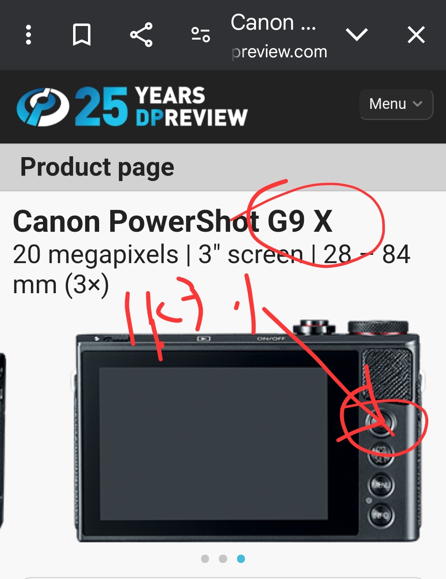The image size is (446, 579).
Task: Click the 25 Years DPReview banner text
Action: (161, 106)
